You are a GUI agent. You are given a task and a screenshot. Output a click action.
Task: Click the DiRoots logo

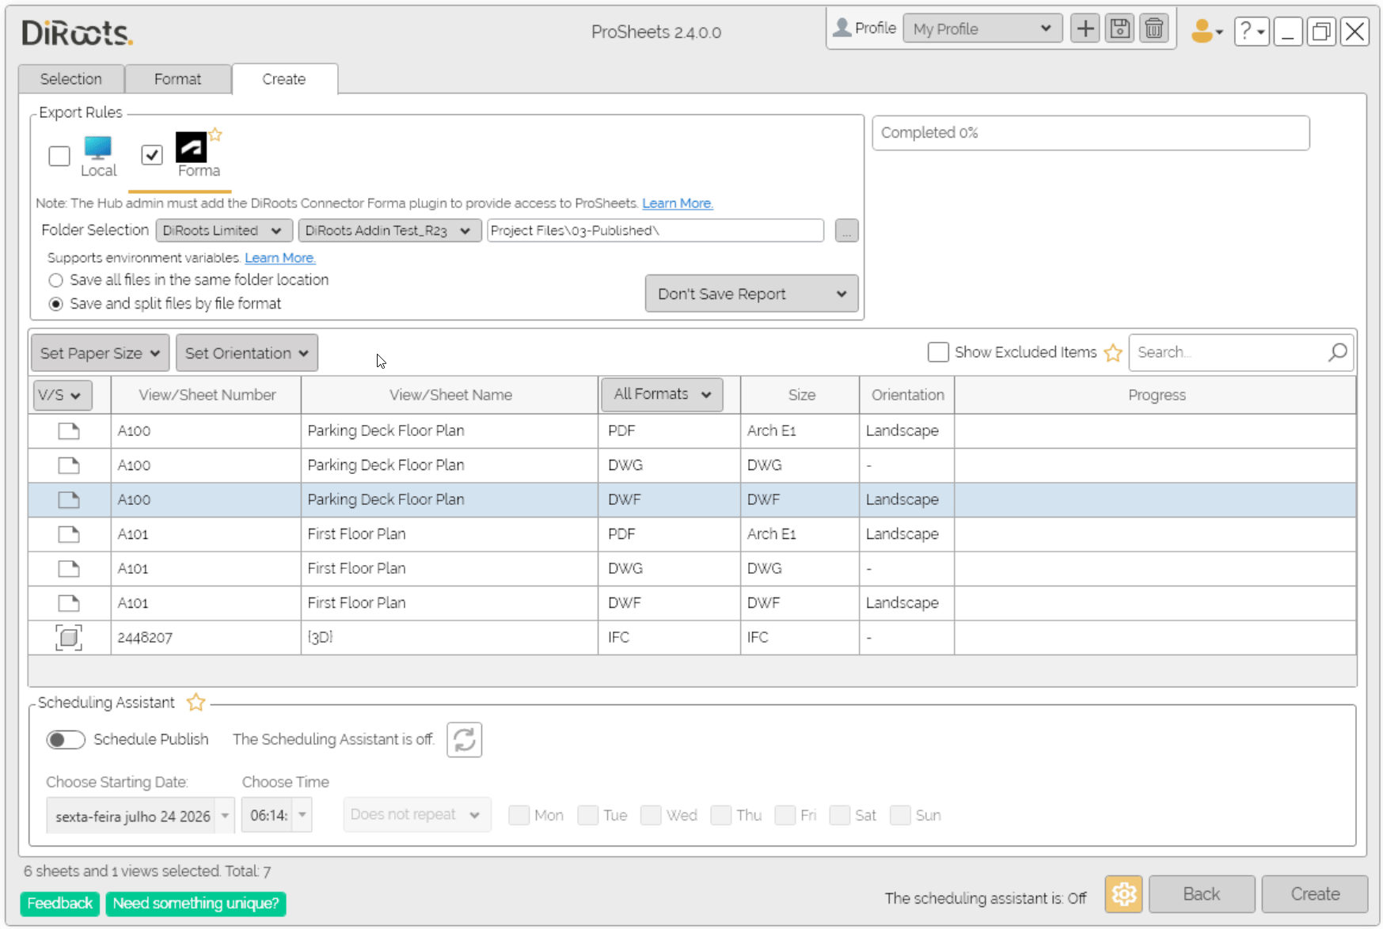77,33
